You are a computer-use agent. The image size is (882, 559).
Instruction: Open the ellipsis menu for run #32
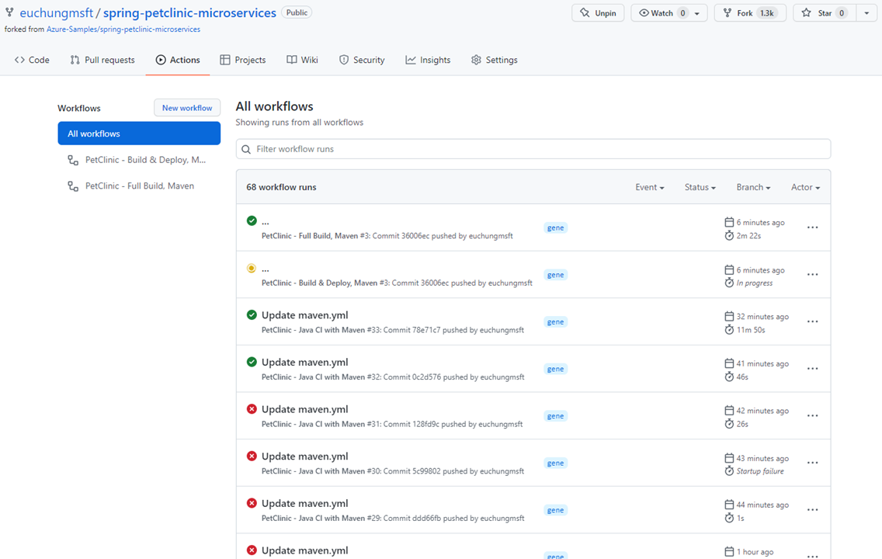812,369
